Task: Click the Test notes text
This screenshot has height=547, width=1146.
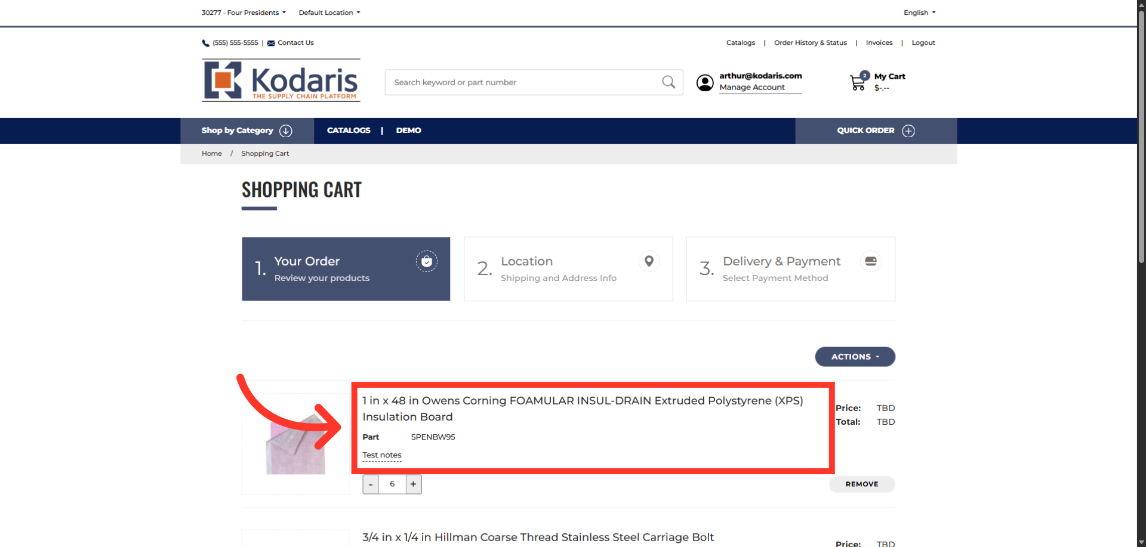Action: 382,455
